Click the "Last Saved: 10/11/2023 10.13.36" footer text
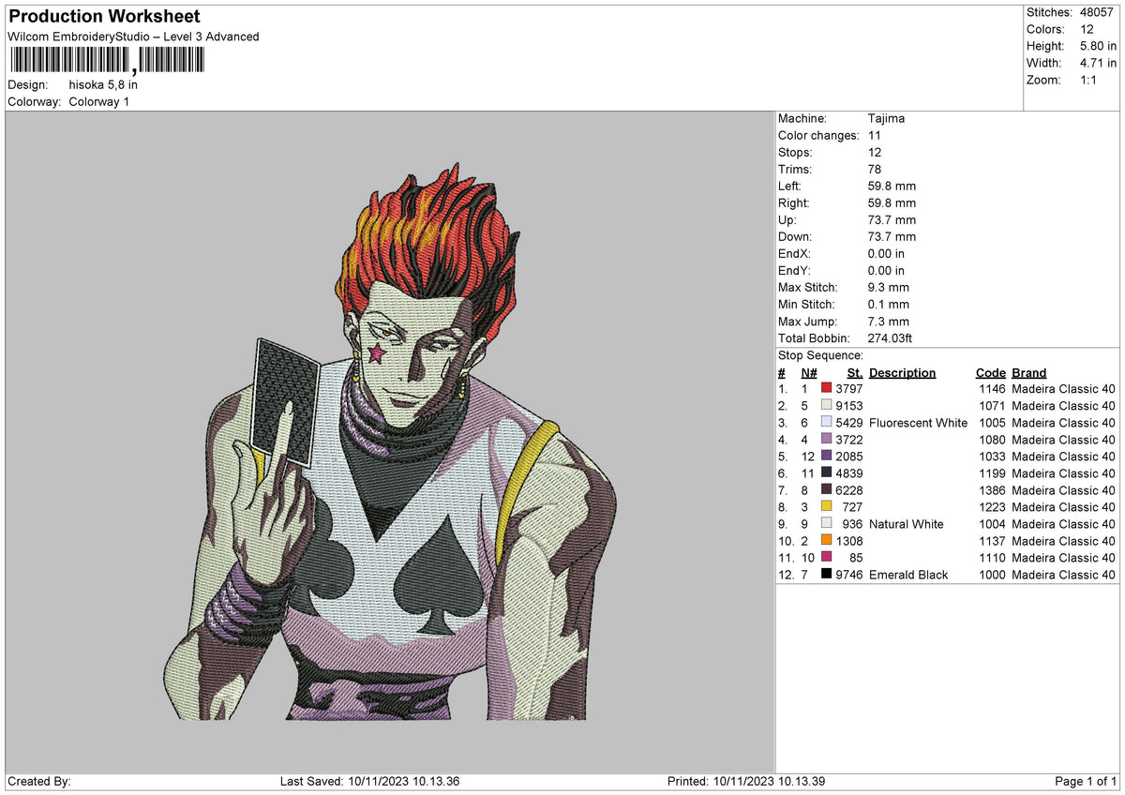The image size is (1125, 795). (x=369, y=781)
